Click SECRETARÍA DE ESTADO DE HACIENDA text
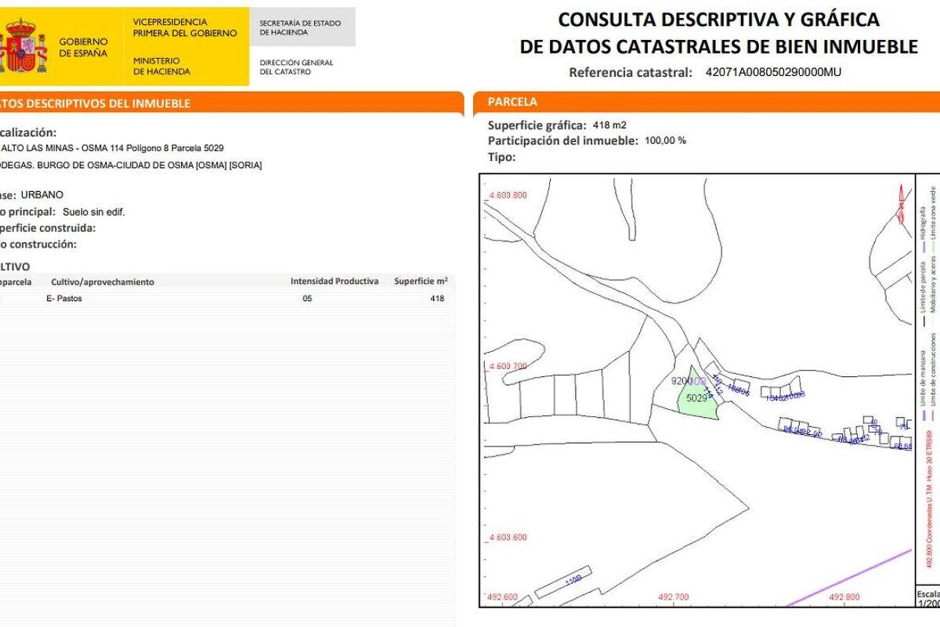The width and height of the screenshot is (940, 627). pos(300,27)
